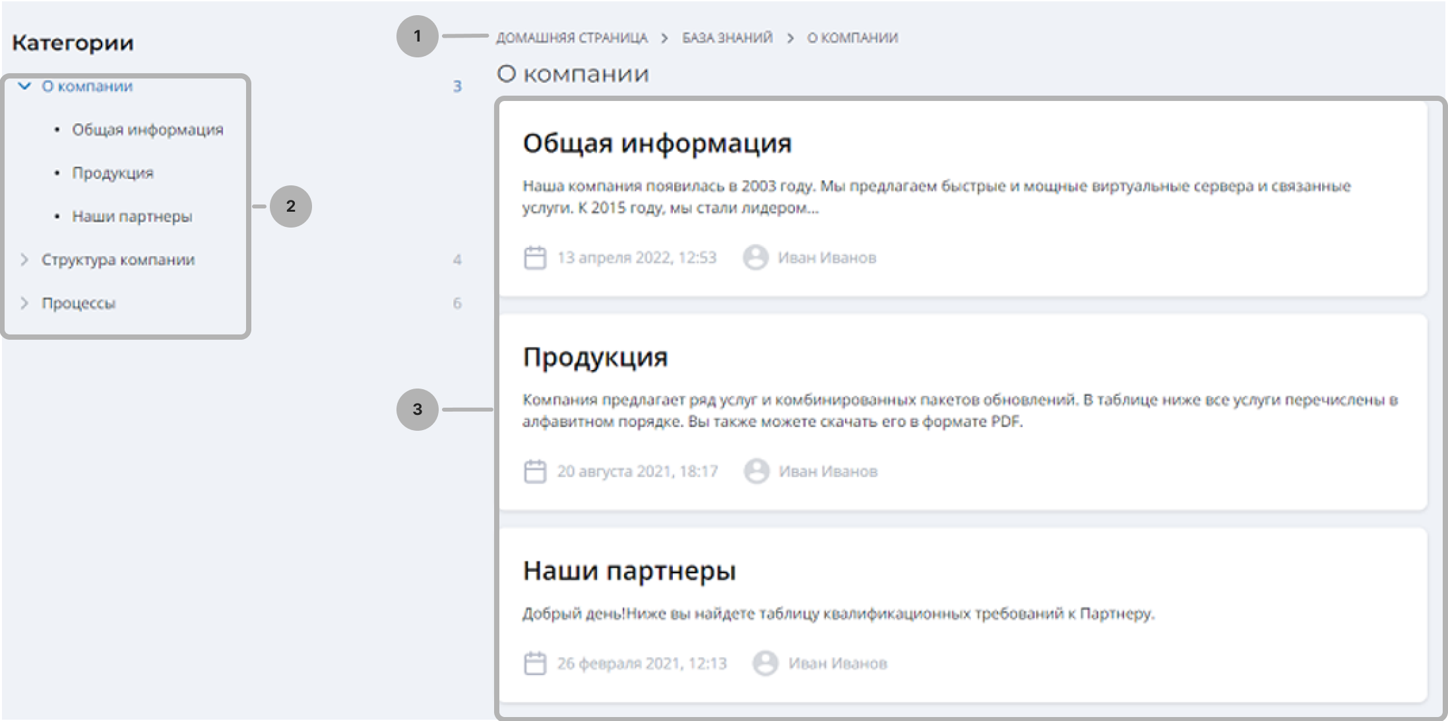The image size is (1448, 721).
Task: Go to База знаний breadcrumb
Action: coord(727,38)
